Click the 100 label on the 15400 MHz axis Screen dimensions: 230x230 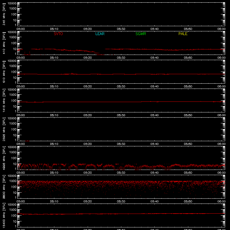(14, 216)
